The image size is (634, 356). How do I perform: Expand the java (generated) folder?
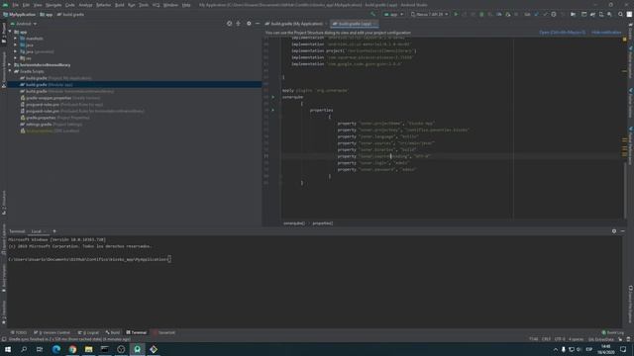[16, 51]
